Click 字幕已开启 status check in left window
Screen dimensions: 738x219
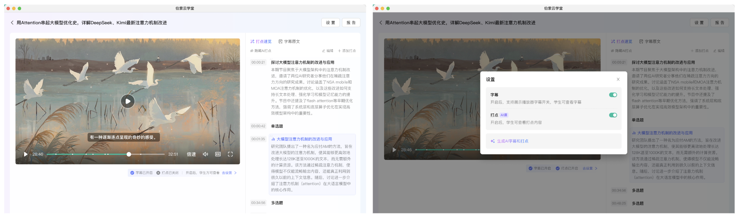click(141, 173)
